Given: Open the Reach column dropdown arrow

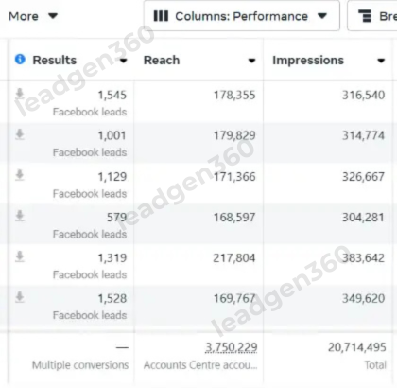Looking at the screenshot, I should click(251, 61).
